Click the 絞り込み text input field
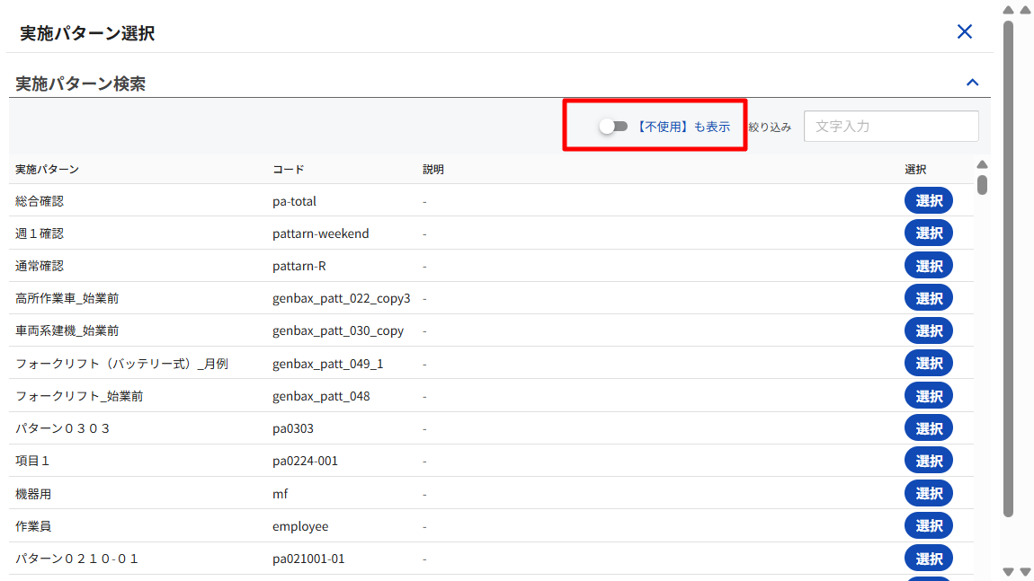1034x581 pixels. coord(890,127)
